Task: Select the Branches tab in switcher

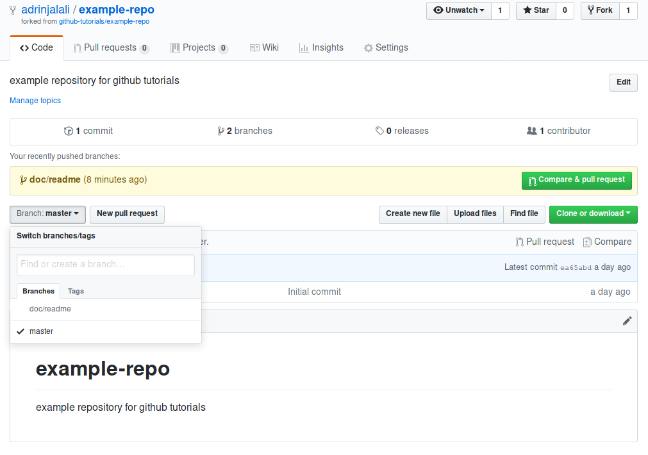Action: pos(38,291)
